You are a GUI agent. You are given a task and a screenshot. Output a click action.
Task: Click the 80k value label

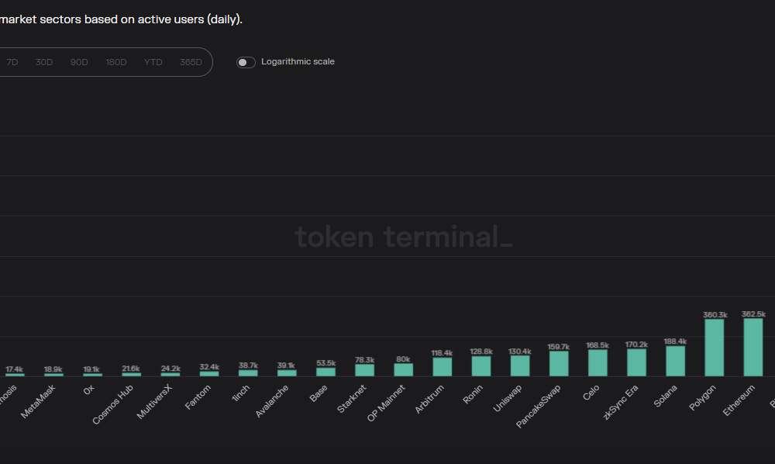(403, 359)
